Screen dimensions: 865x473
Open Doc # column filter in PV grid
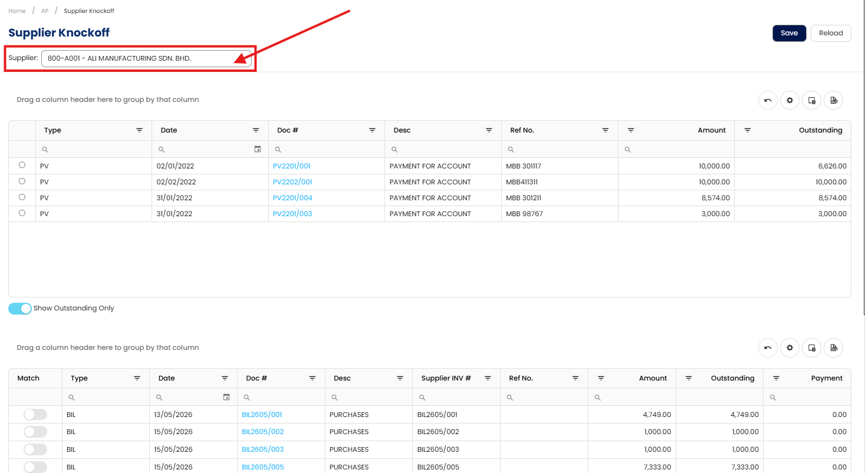click(x=373, y=130)
